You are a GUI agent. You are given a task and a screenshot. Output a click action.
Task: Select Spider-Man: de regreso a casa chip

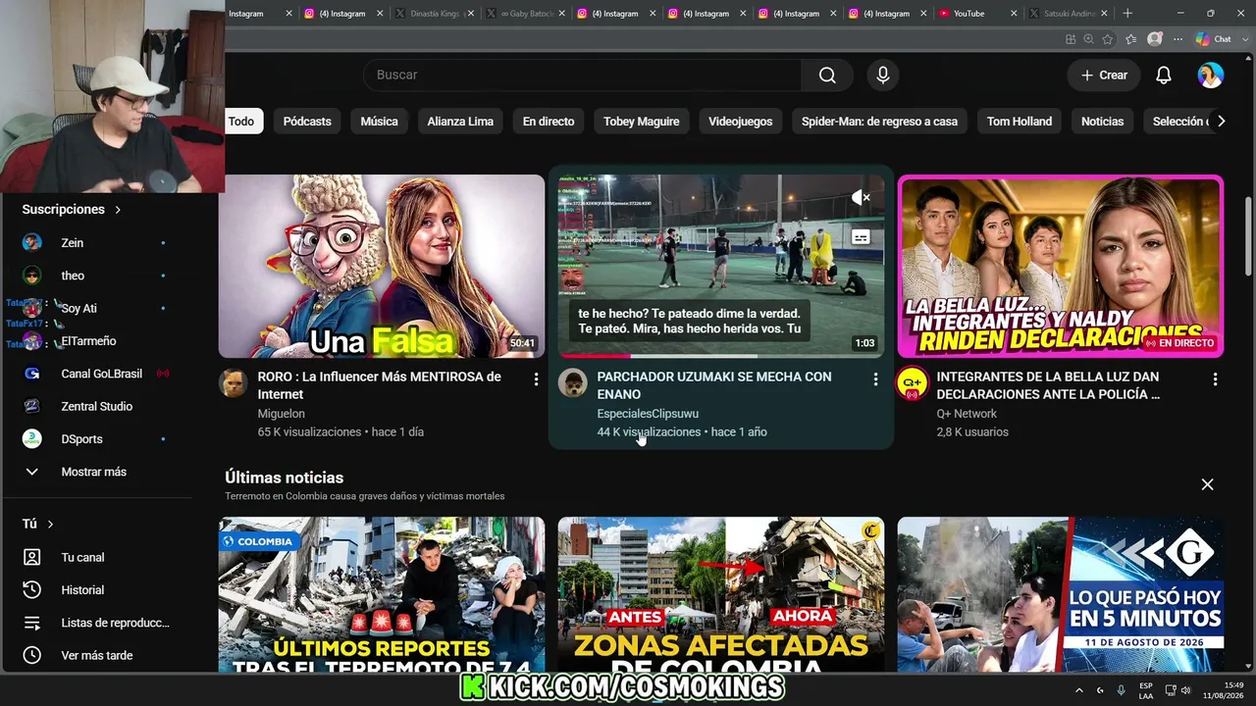click(x=879, y=122)
